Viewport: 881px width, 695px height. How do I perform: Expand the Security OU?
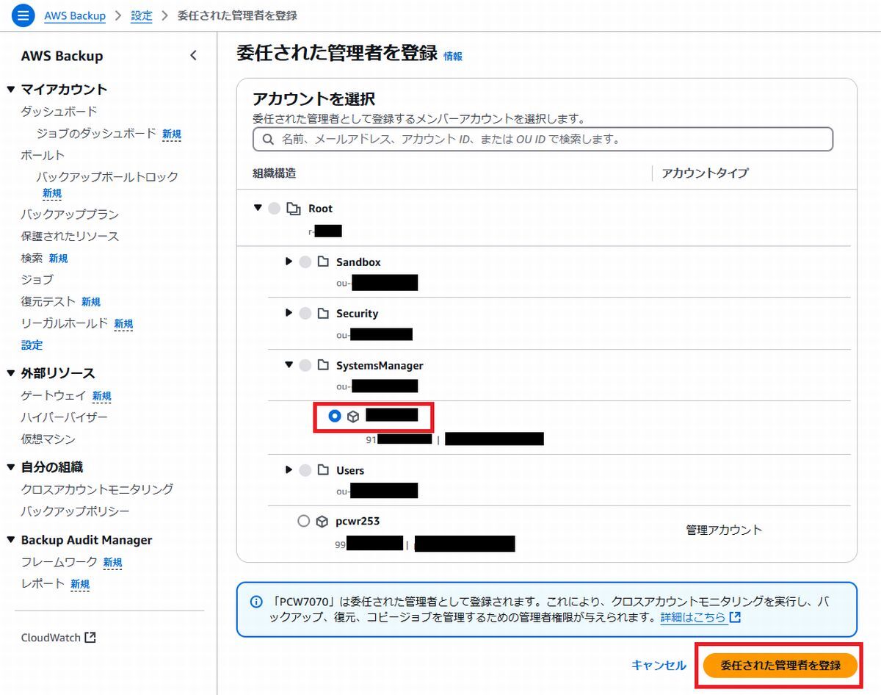click(289, 313)
